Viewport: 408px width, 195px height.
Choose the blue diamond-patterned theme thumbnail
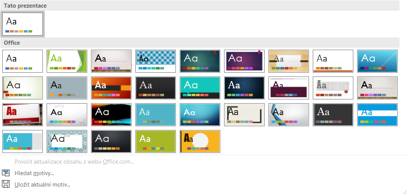coord(156,61)
